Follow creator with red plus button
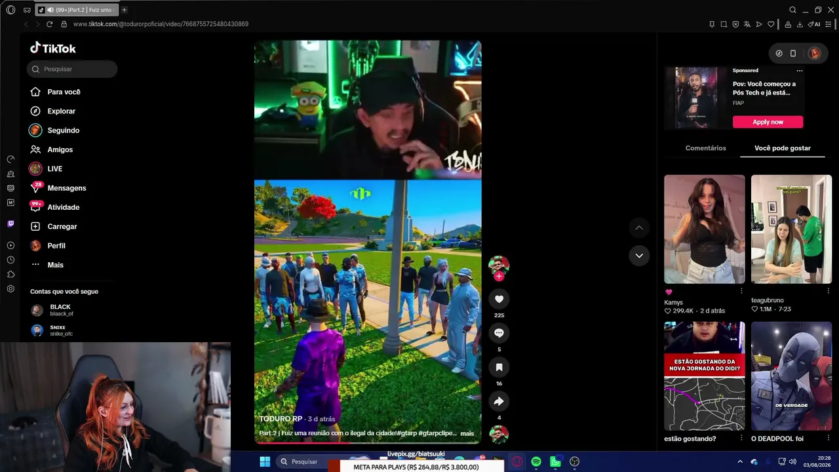This screenshot has width=839, height=472. coord(499,277)
